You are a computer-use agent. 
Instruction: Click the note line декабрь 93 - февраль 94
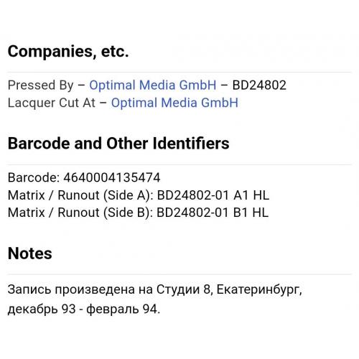[x=84, y=309]
